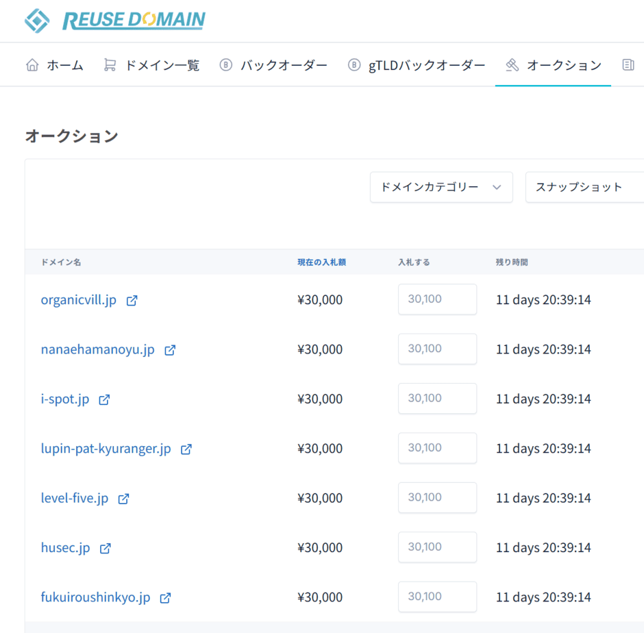Click external link icon next to i-spot.jp
Image resolution: width=644 pixels, height=633 pixels.
[x=104, y=399]
